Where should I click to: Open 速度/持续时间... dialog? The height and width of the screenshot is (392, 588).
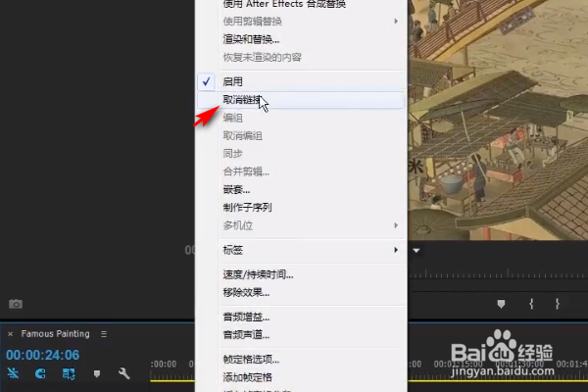click(x=301, y=274)
